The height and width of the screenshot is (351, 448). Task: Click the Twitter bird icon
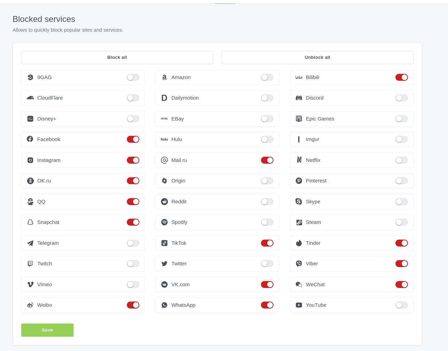pos(164,264)
